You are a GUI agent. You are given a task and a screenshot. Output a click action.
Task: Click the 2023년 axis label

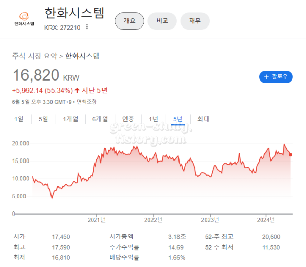(x=210, y=220)
